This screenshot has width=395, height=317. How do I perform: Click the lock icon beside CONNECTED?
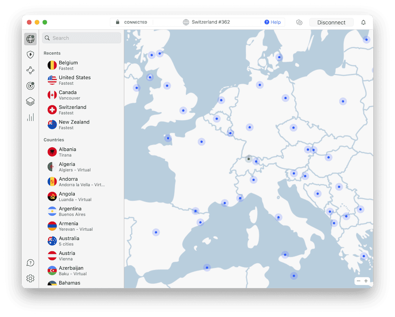[x=117, y=22]
